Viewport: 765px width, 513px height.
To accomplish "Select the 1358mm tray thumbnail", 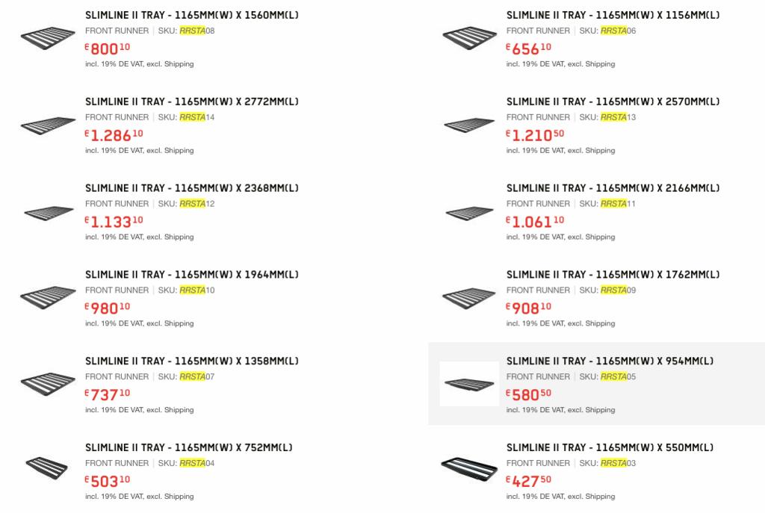I will tap(48, 384).
